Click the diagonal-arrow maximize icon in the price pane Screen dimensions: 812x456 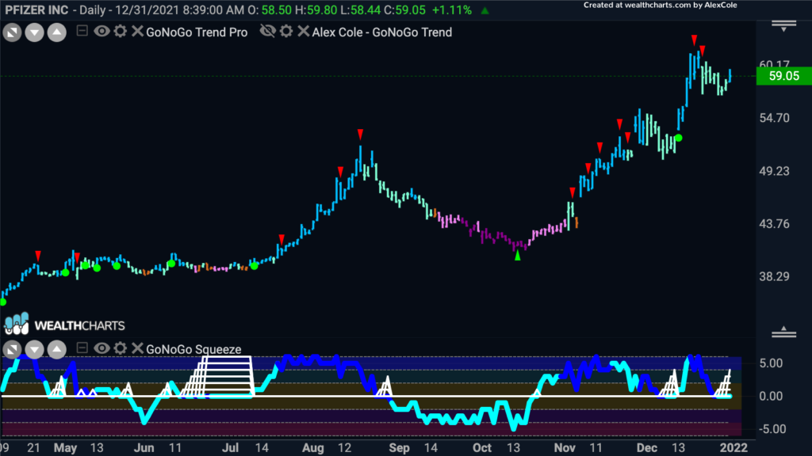(12, 33)
